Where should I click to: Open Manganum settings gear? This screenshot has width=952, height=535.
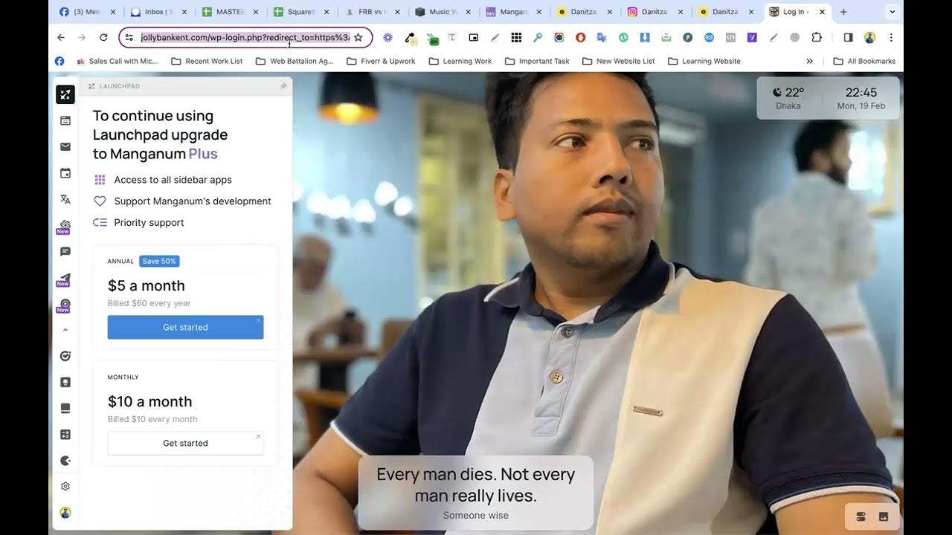[x=65, y=486]
